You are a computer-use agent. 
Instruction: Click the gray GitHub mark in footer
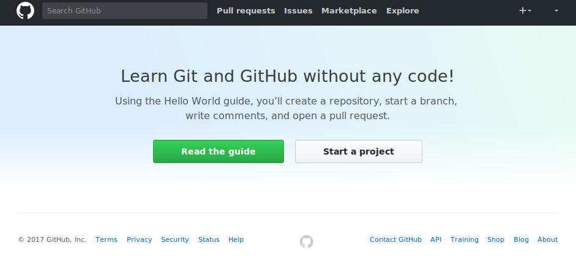[x=306, y=242]
